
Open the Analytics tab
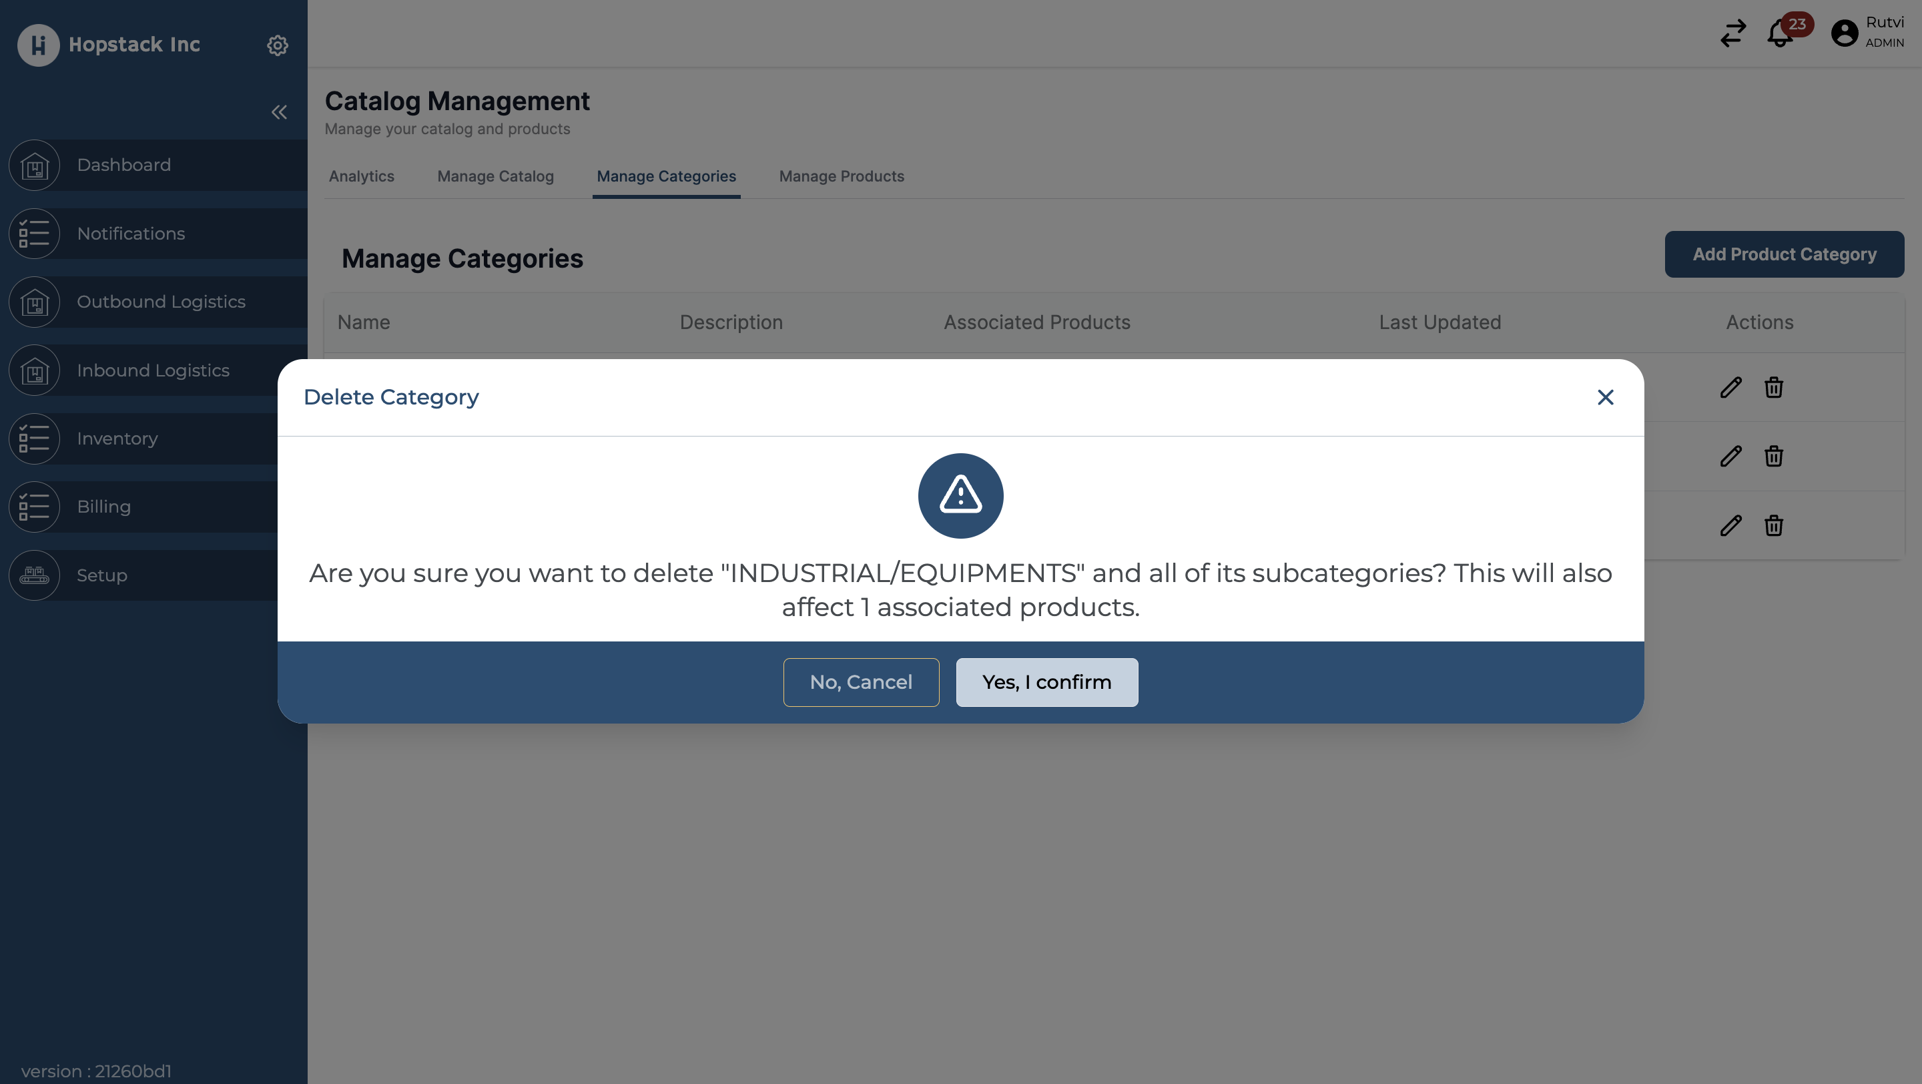[361, 177]
